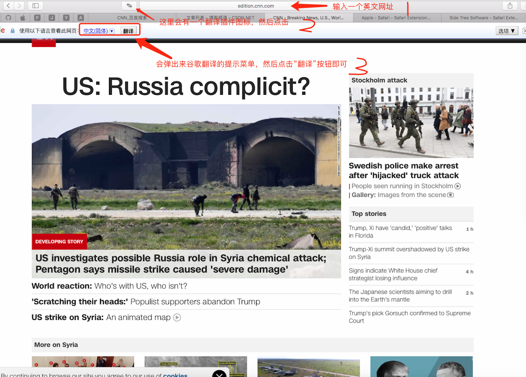Open the aerial airbase map thumbnail with yellow labels

point(196,367)
